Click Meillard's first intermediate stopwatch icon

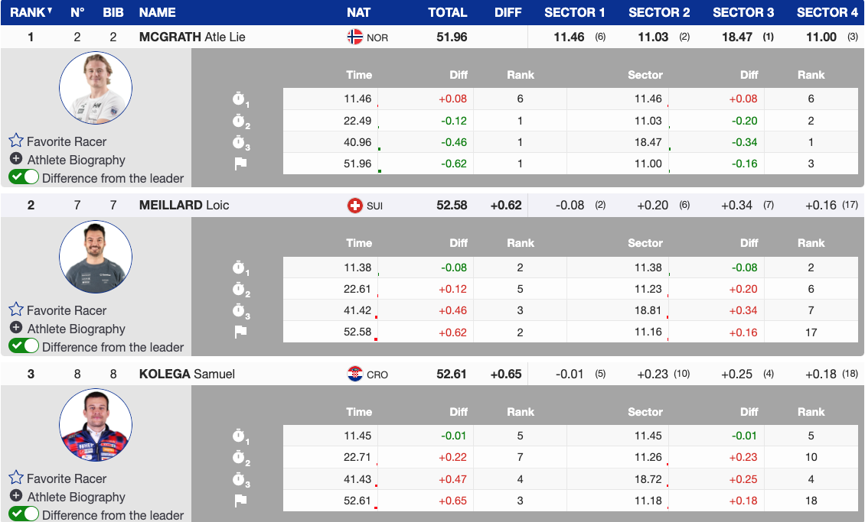tap(240, 268)
